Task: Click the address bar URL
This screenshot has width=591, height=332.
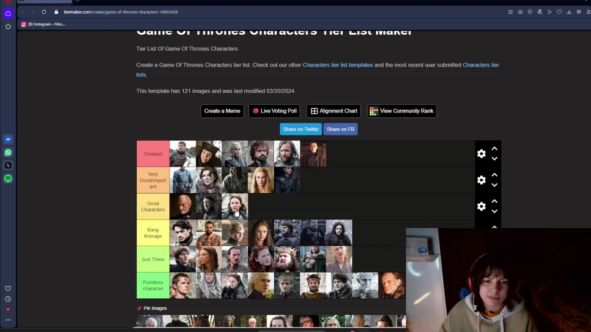Action: 121,12
